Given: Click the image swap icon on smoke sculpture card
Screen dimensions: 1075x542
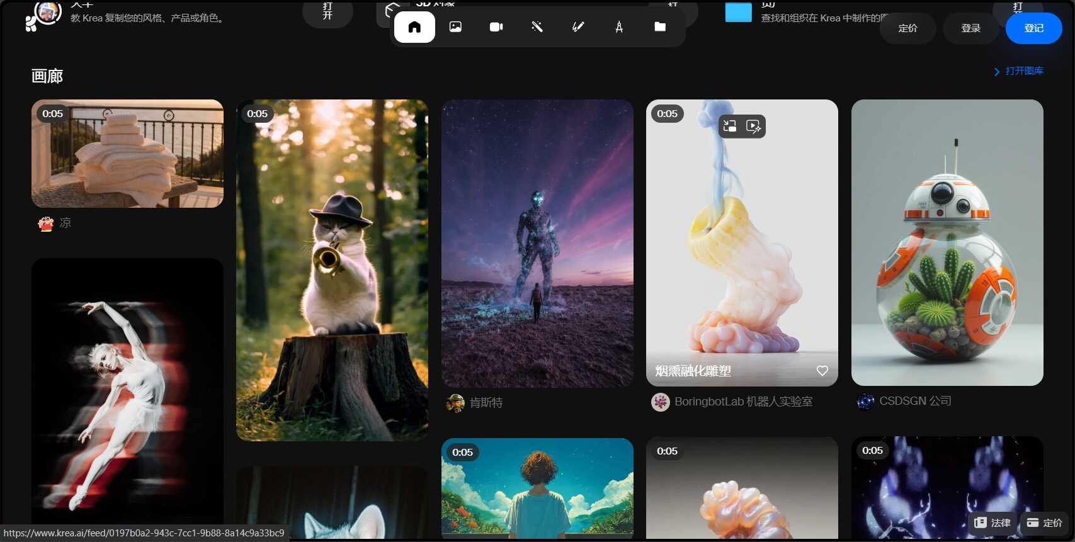Looking at the screenshot, I should pos(730,126).
